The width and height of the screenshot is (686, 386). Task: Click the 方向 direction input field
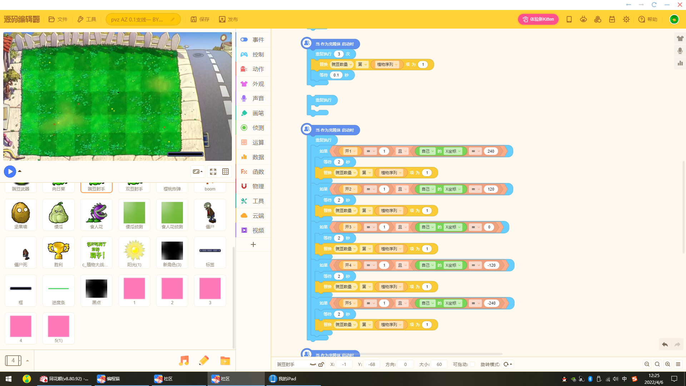[406, 365]
